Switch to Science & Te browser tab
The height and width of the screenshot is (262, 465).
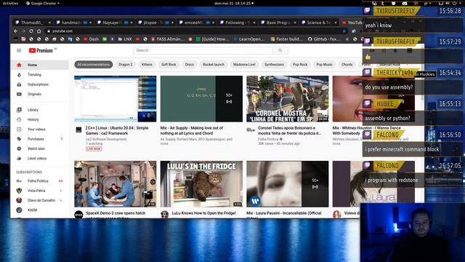point(318,23)
